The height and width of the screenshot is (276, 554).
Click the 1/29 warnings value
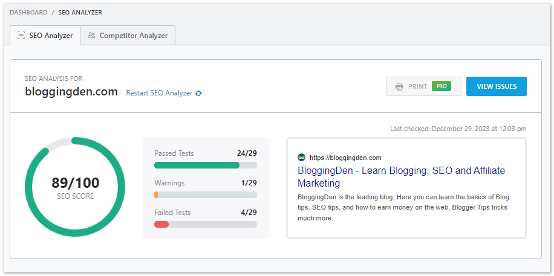[x=249, y=183]
